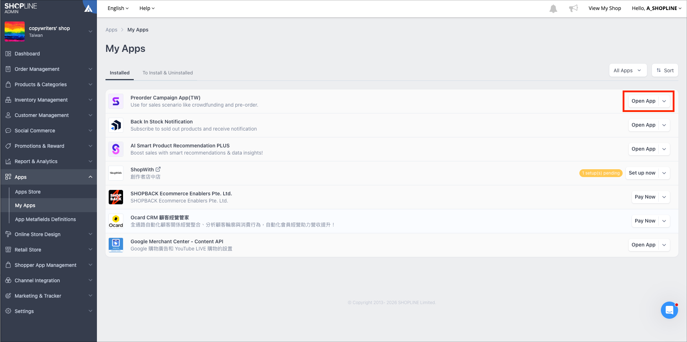
Task: Expand options arrow for Google Merchant Center
Action: coord(664,245)
